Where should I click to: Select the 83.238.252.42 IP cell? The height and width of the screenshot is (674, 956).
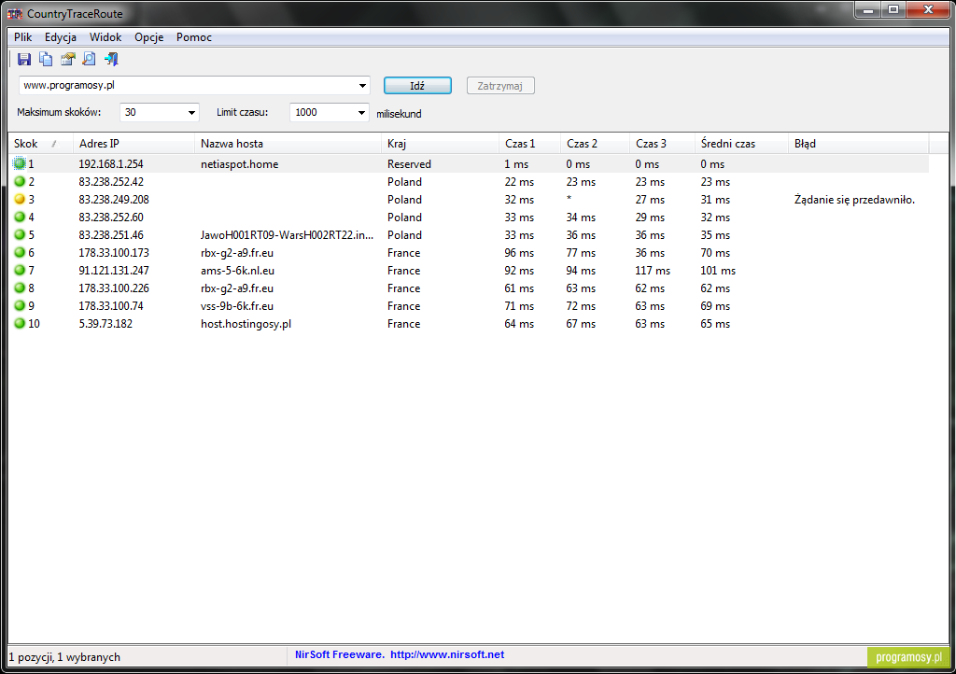click(x=111, y=182)
